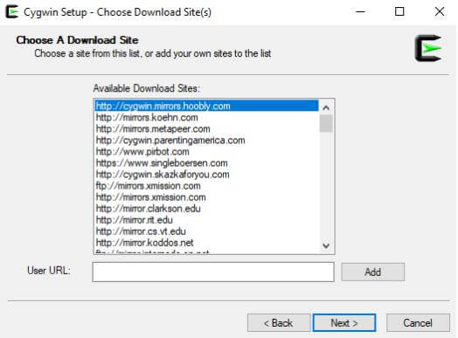Select http://mirrors.koehn.com mirror
Image resolution: width=458 pixels, height=338 pixels.
[207, 117]
